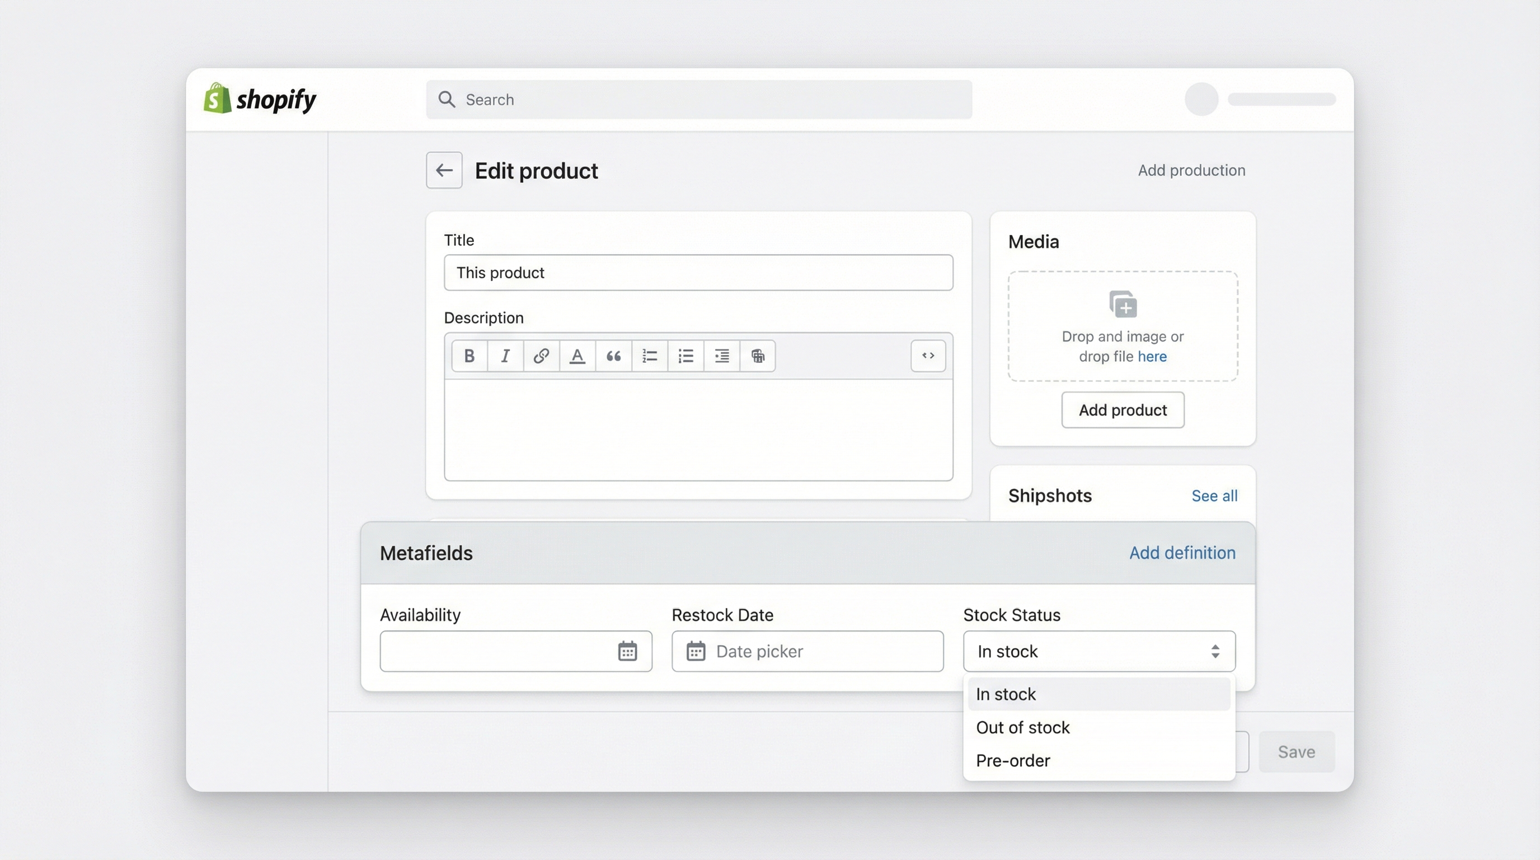Navigate back using the arrow beside Edit product
1540x860 pixels.
tap(444, 170)
